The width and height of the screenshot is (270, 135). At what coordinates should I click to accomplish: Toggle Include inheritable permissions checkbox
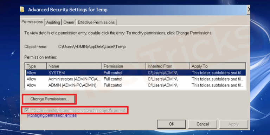(x=26, y=110)
